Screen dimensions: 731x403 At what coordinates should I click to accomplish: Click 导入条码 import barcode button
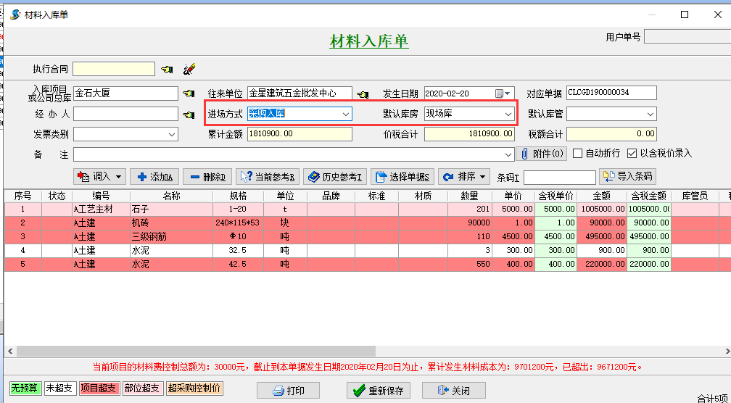click(x=627, y=176)
